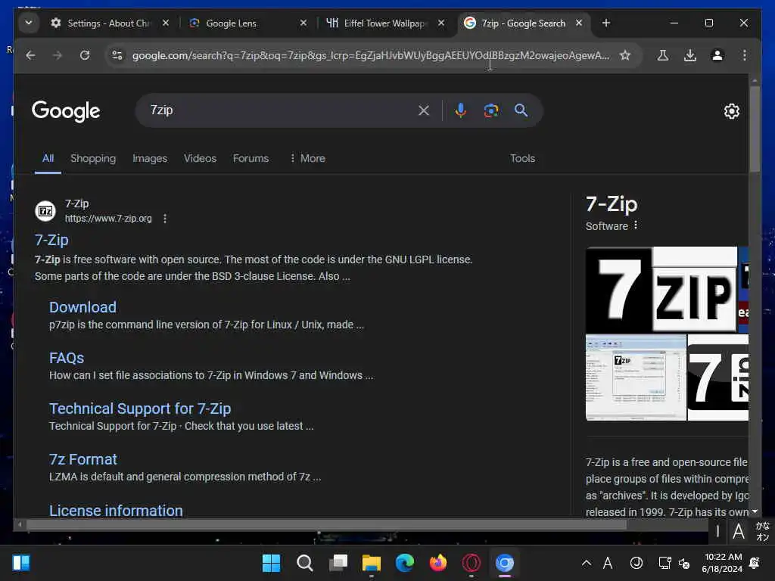Screen dimensions: 775x581
Task: Close the Settings - About Chrome tab
Action: pos(166,23)
